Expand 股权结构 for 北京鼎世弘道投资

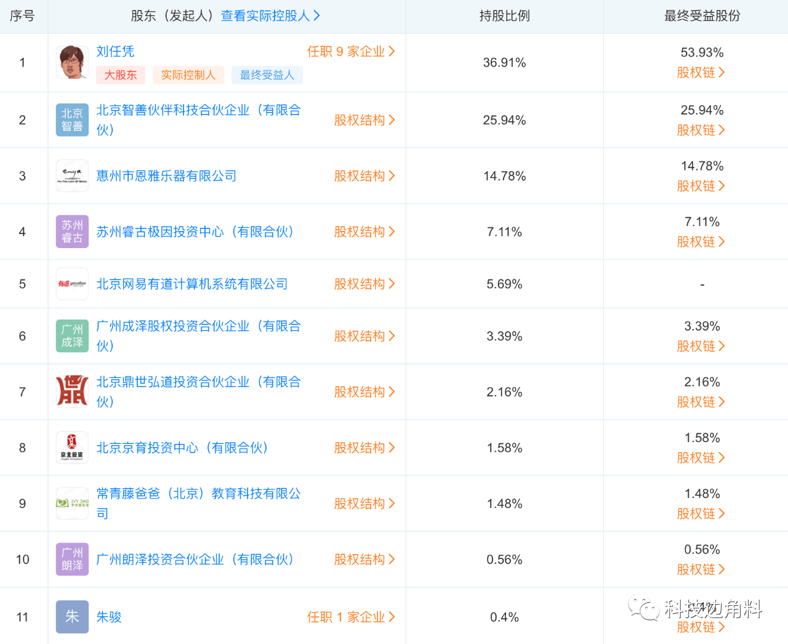click(x=364, y=392)
